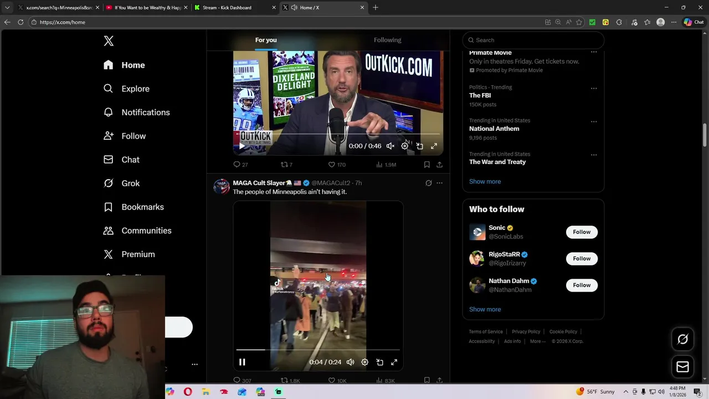
Task: Open the Follow sidebar item
Action: point(125,136)
